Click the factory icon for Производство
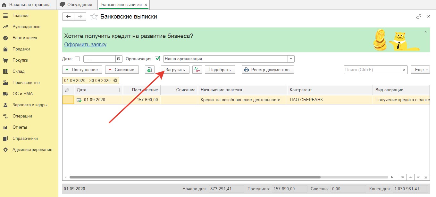 [5, 83]
